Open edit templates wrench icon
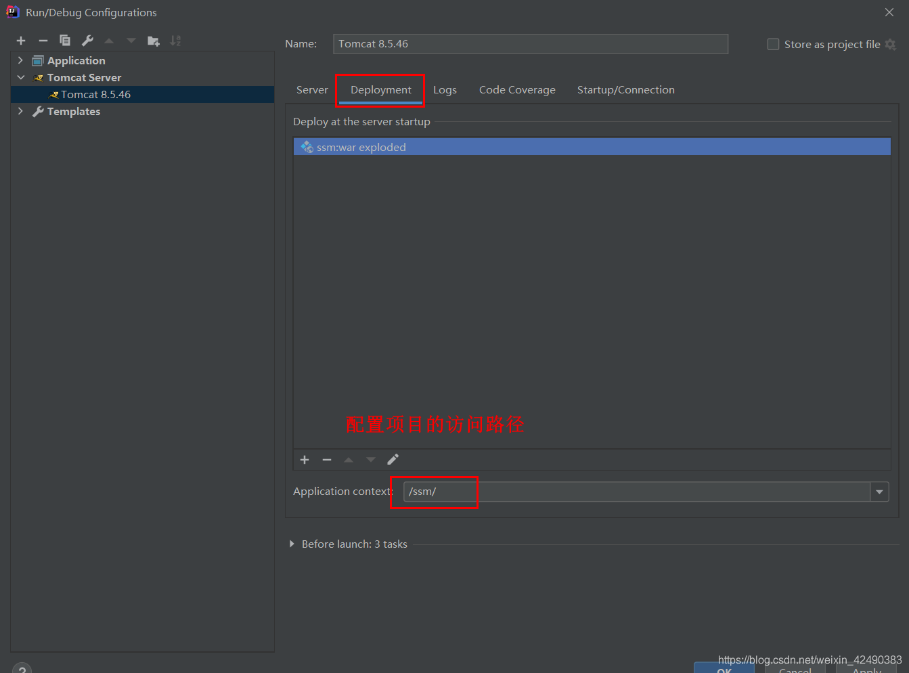 coord(87,41)
